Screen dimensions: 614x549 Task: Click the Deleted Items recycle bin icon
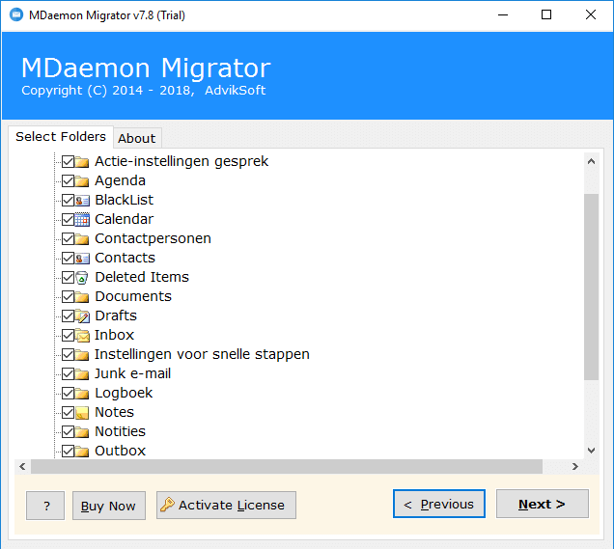click(x=82, y=278)
